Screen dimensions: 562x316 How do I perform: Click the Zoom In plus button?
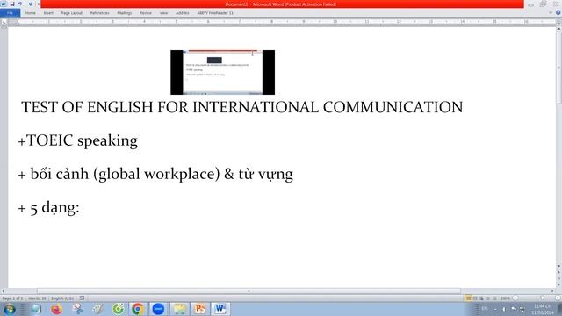(x=558, y=298)
